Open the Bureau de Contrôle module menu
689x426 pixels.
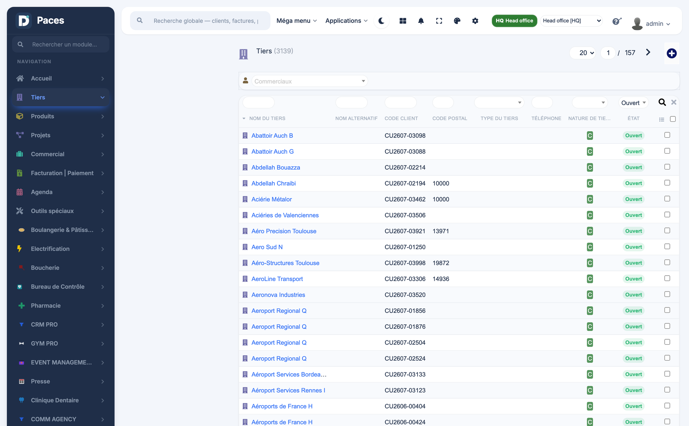pyautogui.click(x=61, y=287)
